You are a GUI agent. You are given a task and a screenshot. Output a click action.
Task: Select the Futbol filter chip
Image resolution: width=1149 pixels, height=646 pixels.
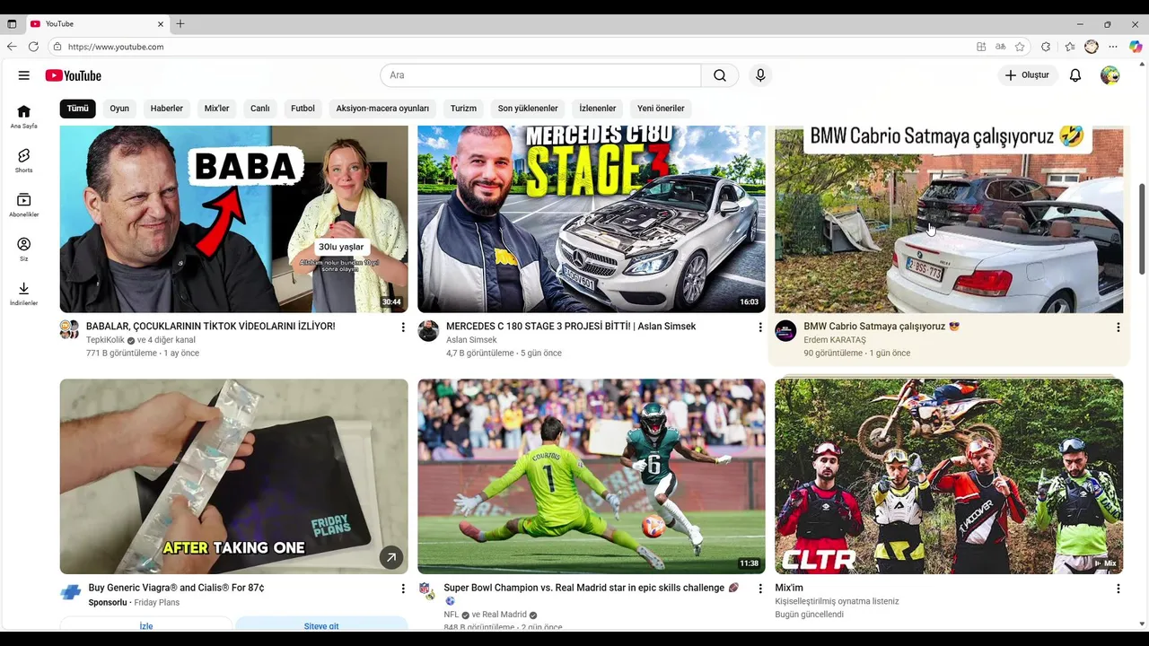[x=303, y=109]
